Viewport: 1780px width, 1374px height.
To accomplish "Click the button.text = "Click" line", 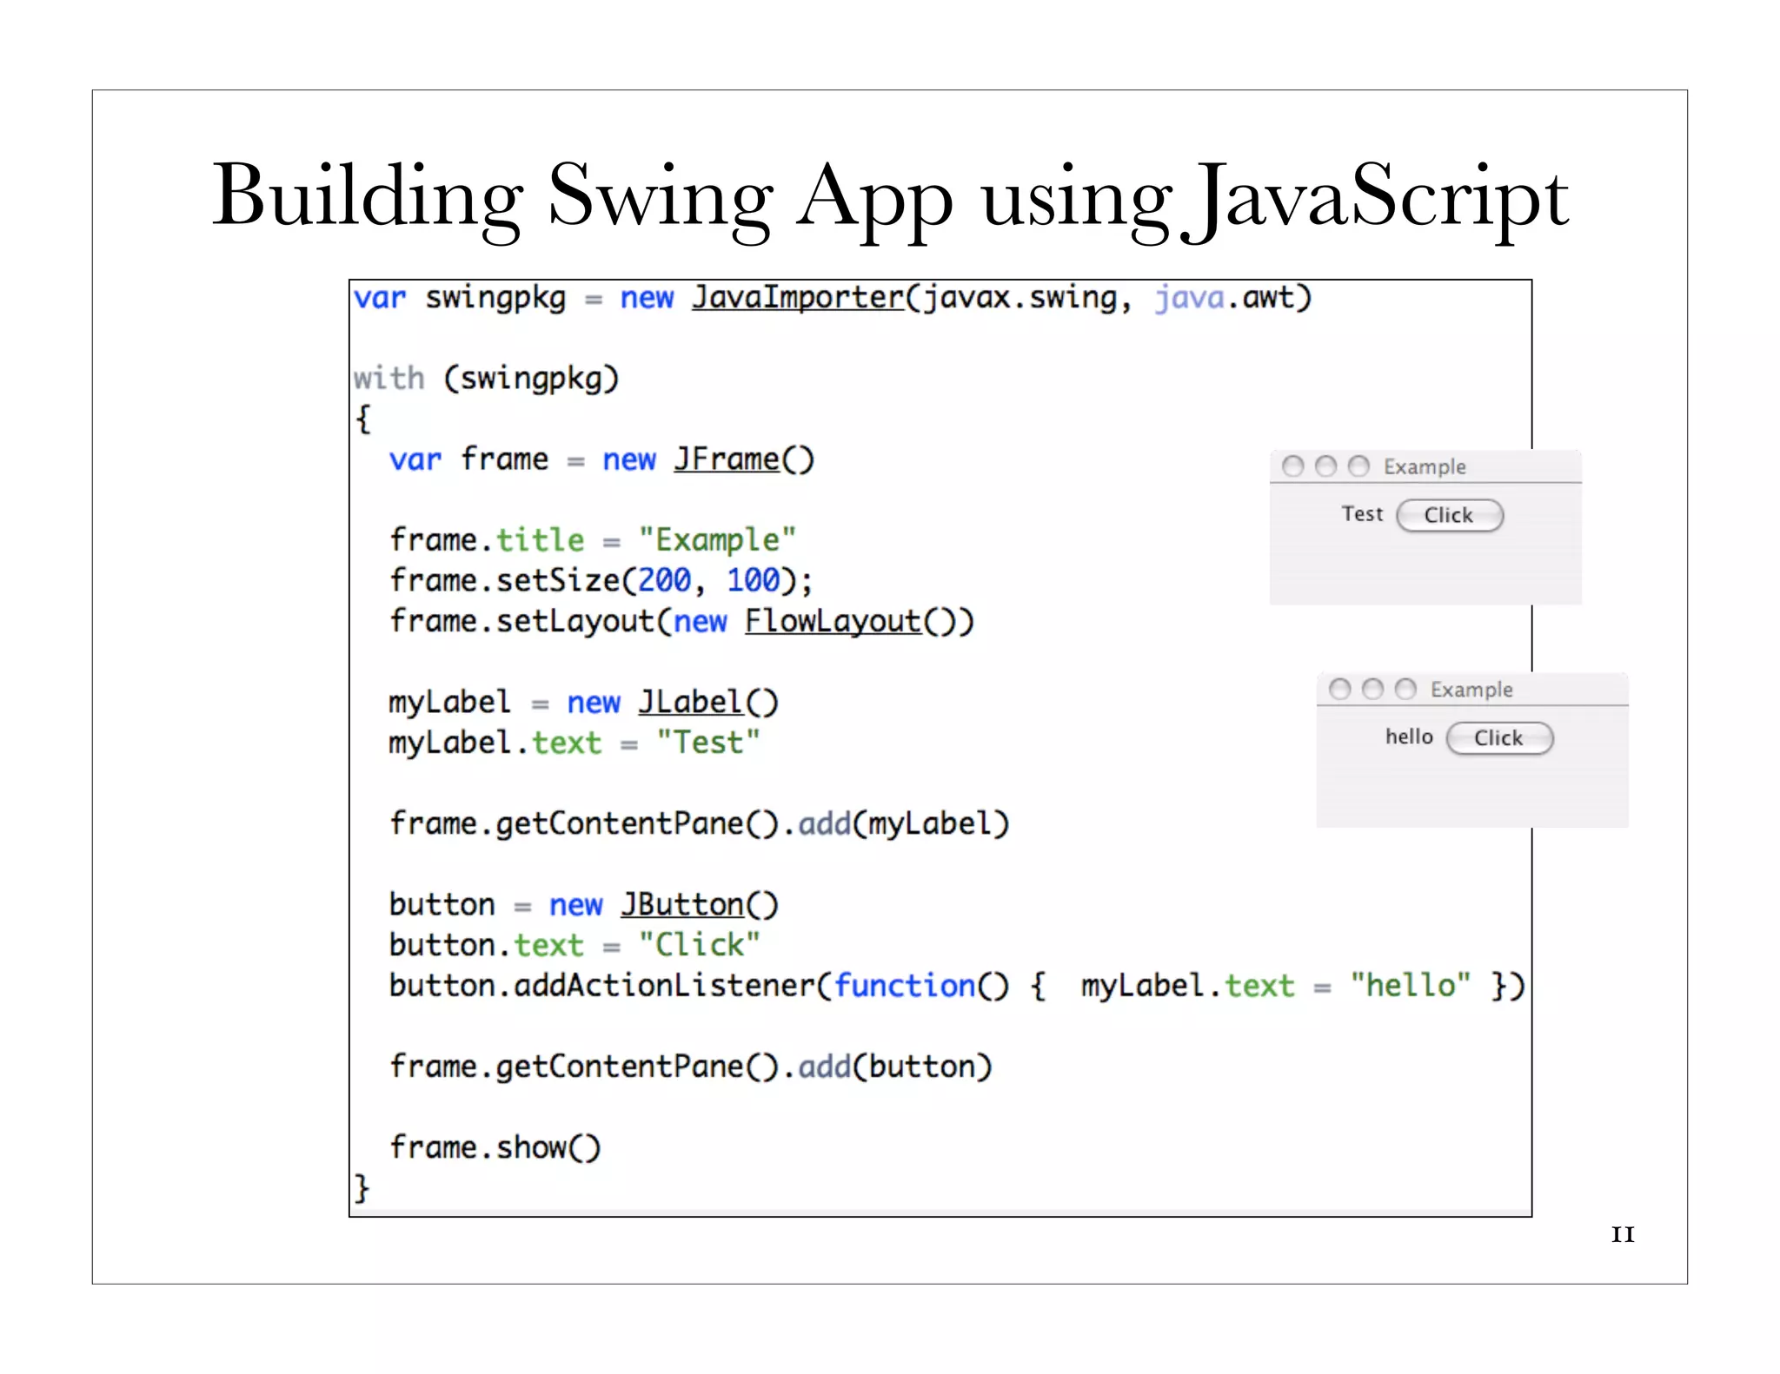I will (x=575, y=945).
